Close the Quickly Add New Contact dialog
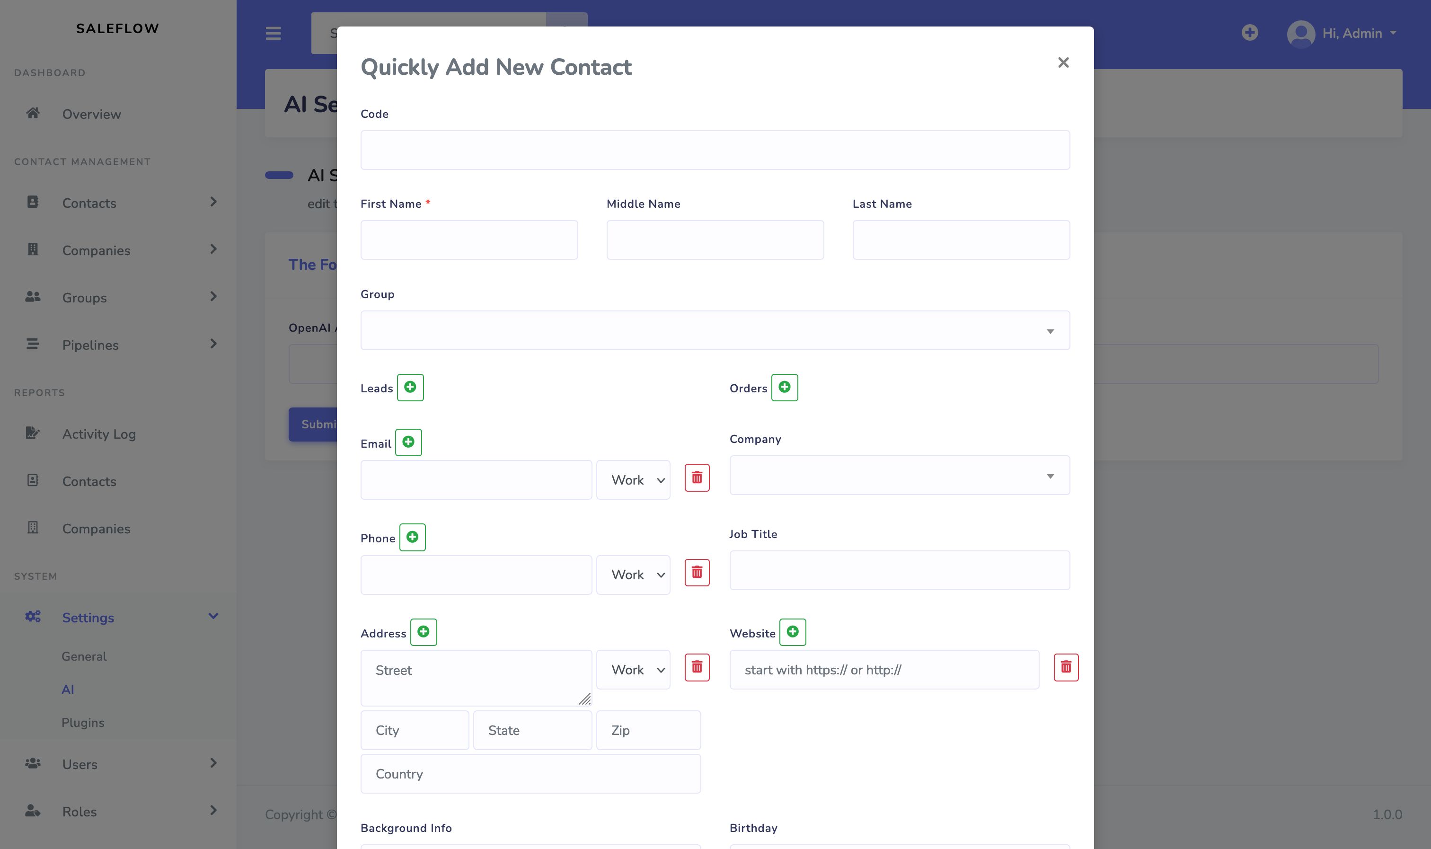 click(1063, 62)
